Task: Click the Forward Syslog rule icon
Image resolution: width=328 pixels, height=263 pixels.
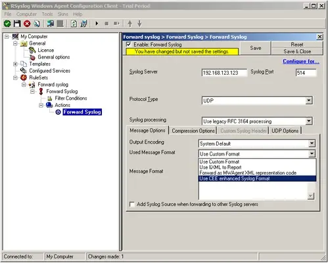Action: pos(41,91)
